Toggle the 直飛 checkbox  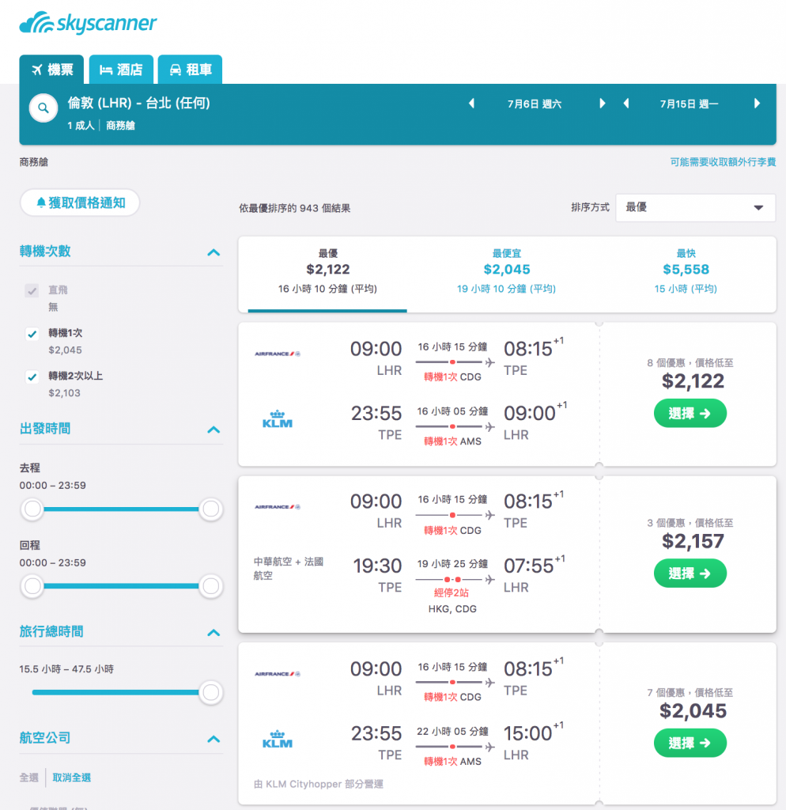point(32,290)
